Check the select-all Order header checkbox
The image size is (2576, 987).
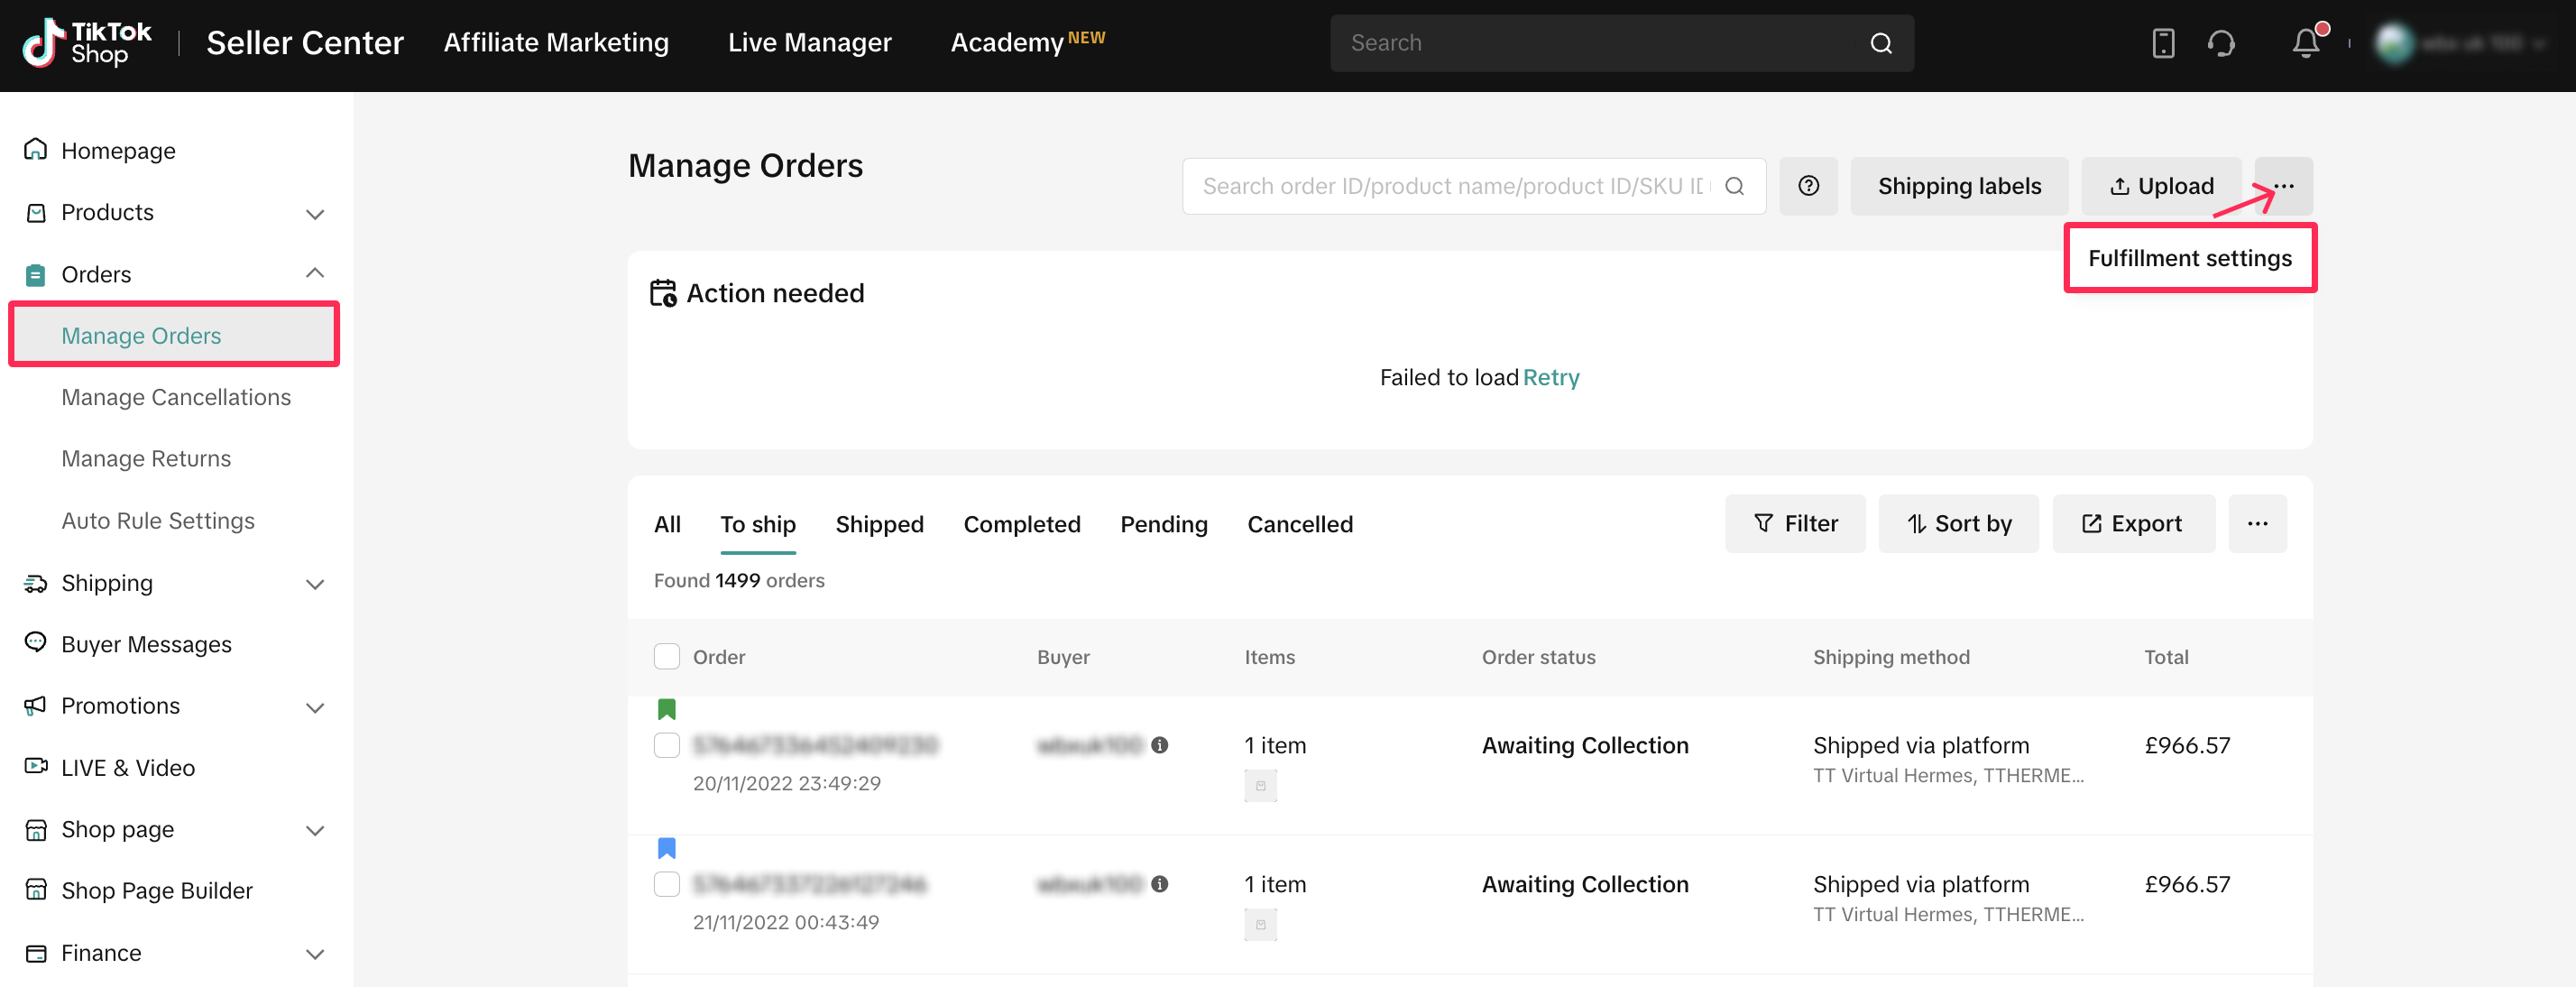667,657
